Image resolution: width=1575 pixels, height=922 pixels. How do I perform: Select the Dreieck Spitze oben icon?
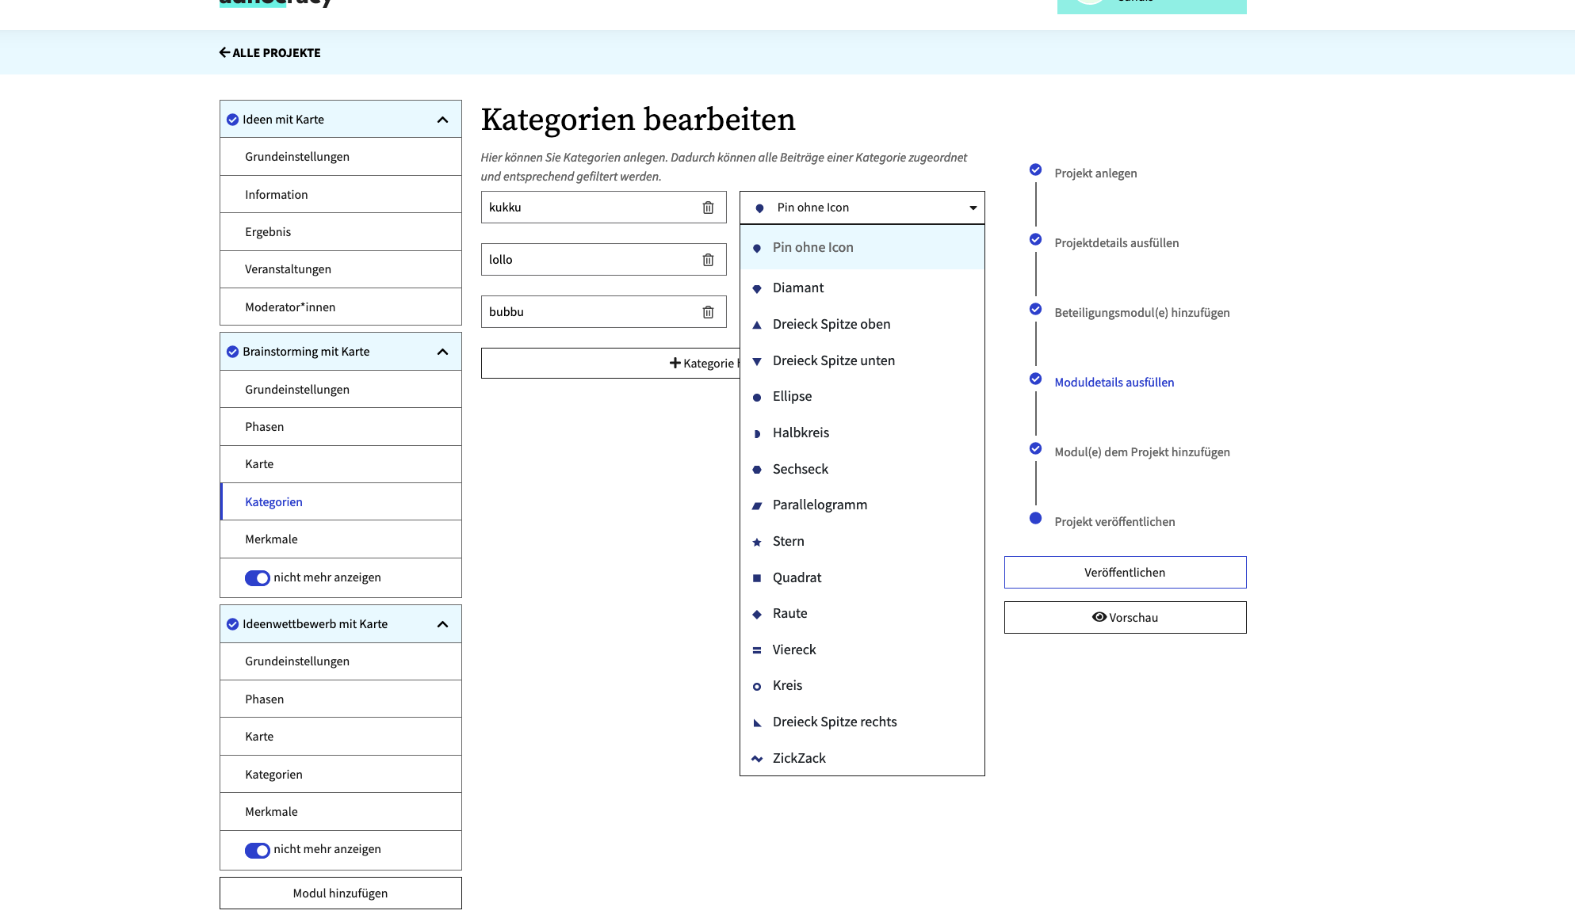tap(831, 324)
